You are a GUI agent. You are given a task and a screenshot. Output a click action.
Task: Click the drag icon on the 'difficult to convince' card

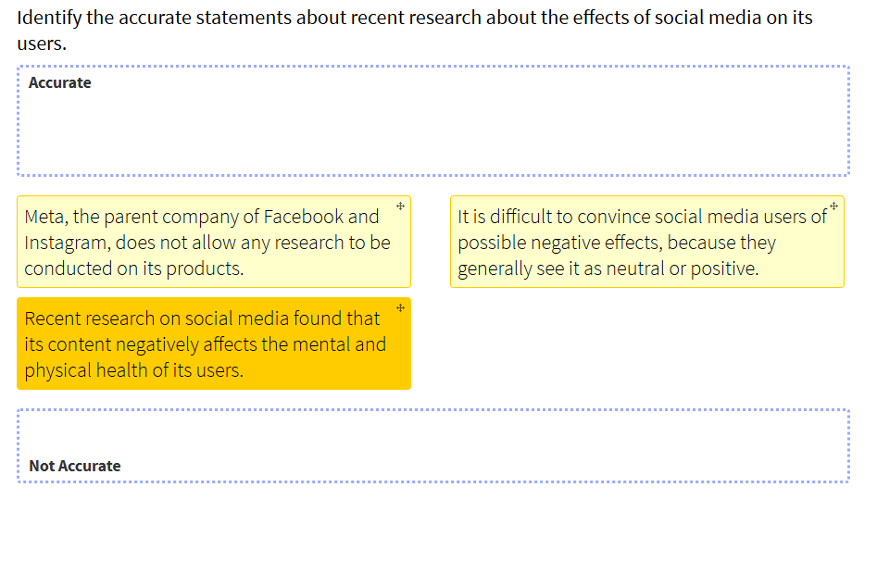click(833, 206)
